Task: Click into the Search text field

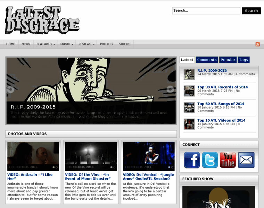Action: point(206,11)
